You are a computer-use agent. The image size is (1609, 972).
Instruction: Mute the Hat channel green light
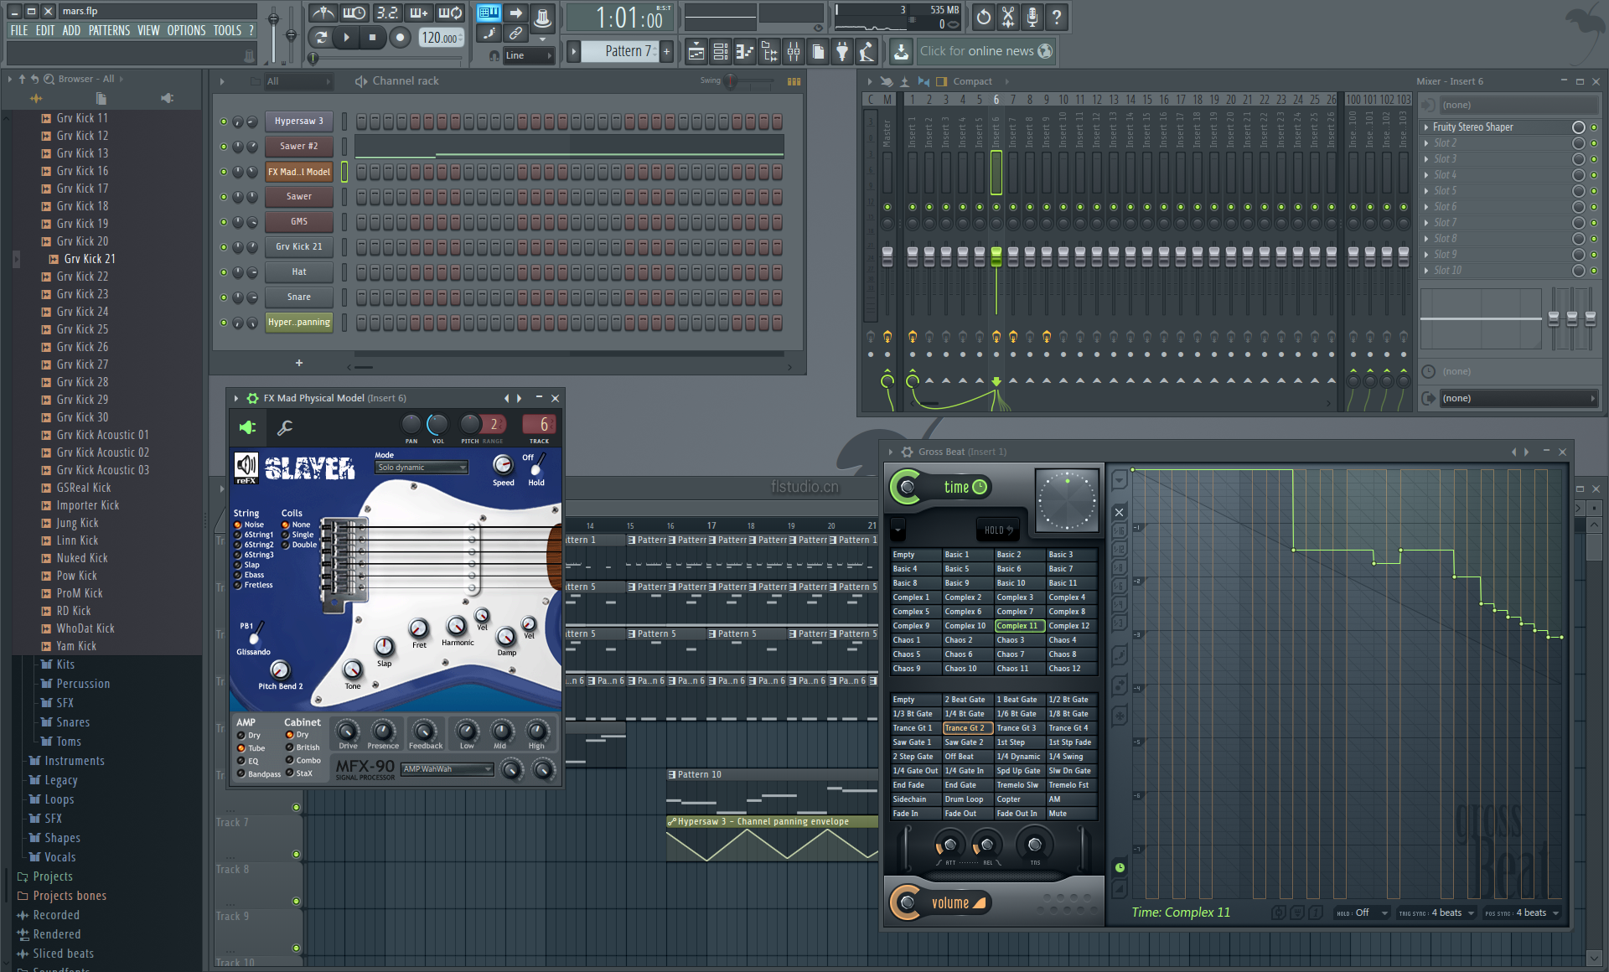(224, 272)
